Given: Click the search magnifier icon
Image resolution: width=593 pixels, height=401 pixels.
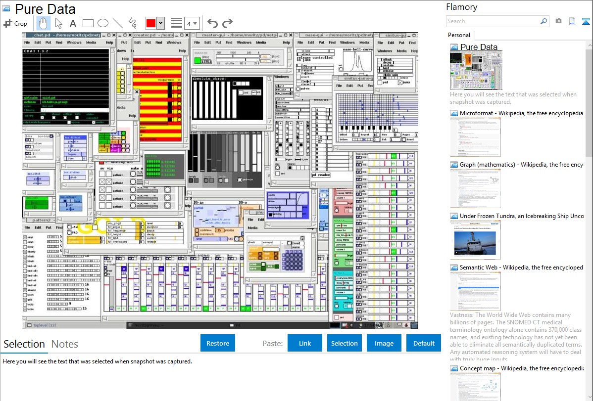Looking at the screenshot, I should [544, 21].
